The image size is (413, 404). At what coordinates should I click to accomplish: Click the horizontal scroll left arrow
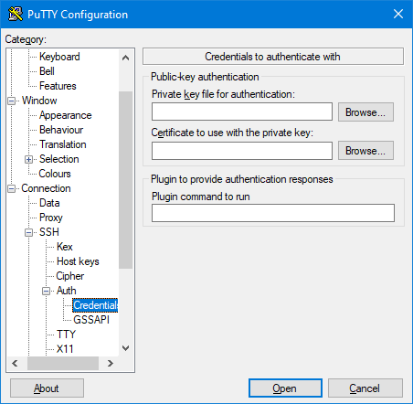pos(15,363)
